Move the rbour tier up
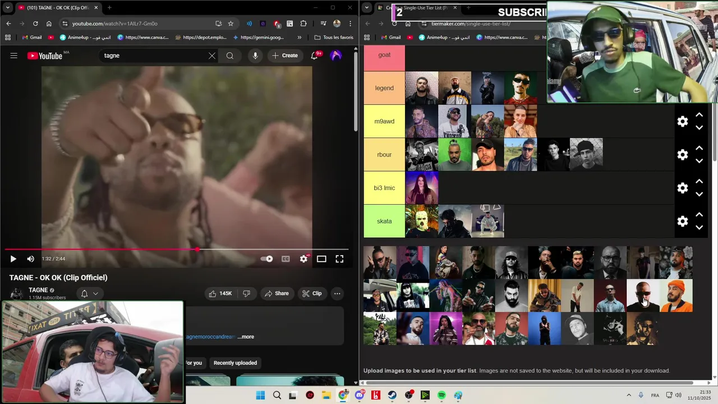718x404 pixels. (x=699, y=148)
